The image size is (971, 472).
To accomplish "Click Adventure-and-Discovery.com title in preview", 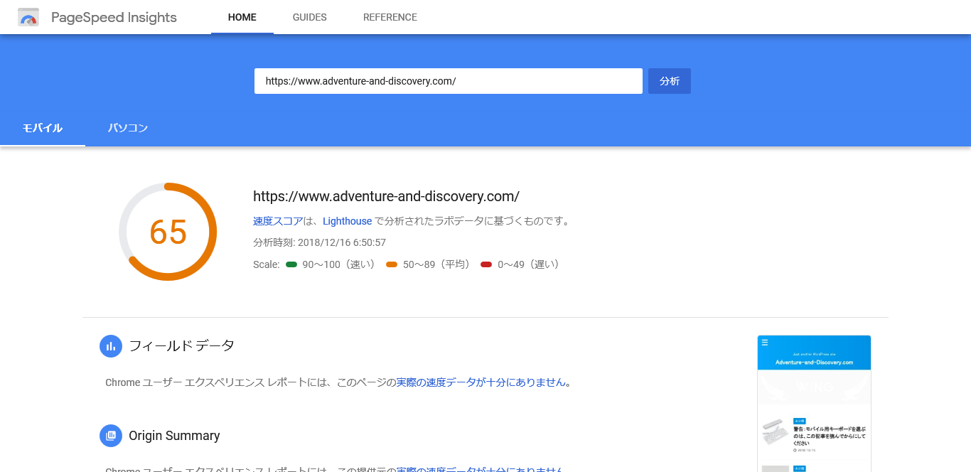I will [814, 362].
